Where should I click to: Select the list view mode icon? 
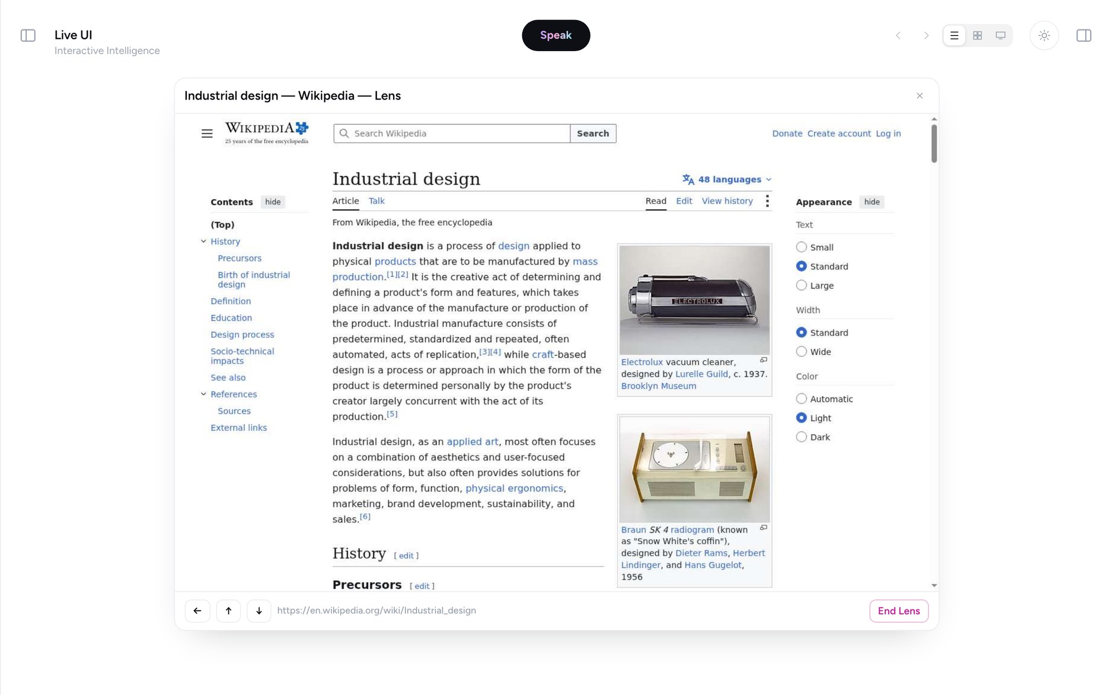(x=954, y=36)
